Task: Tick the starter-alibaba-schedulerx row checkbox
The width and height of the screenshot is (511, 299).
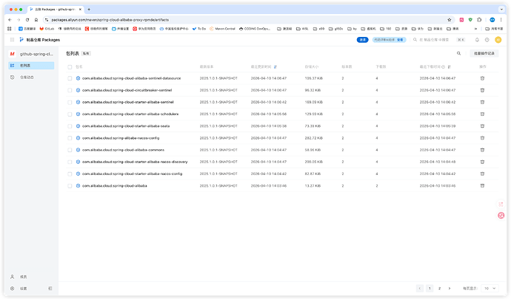Action: coord(70,114)
